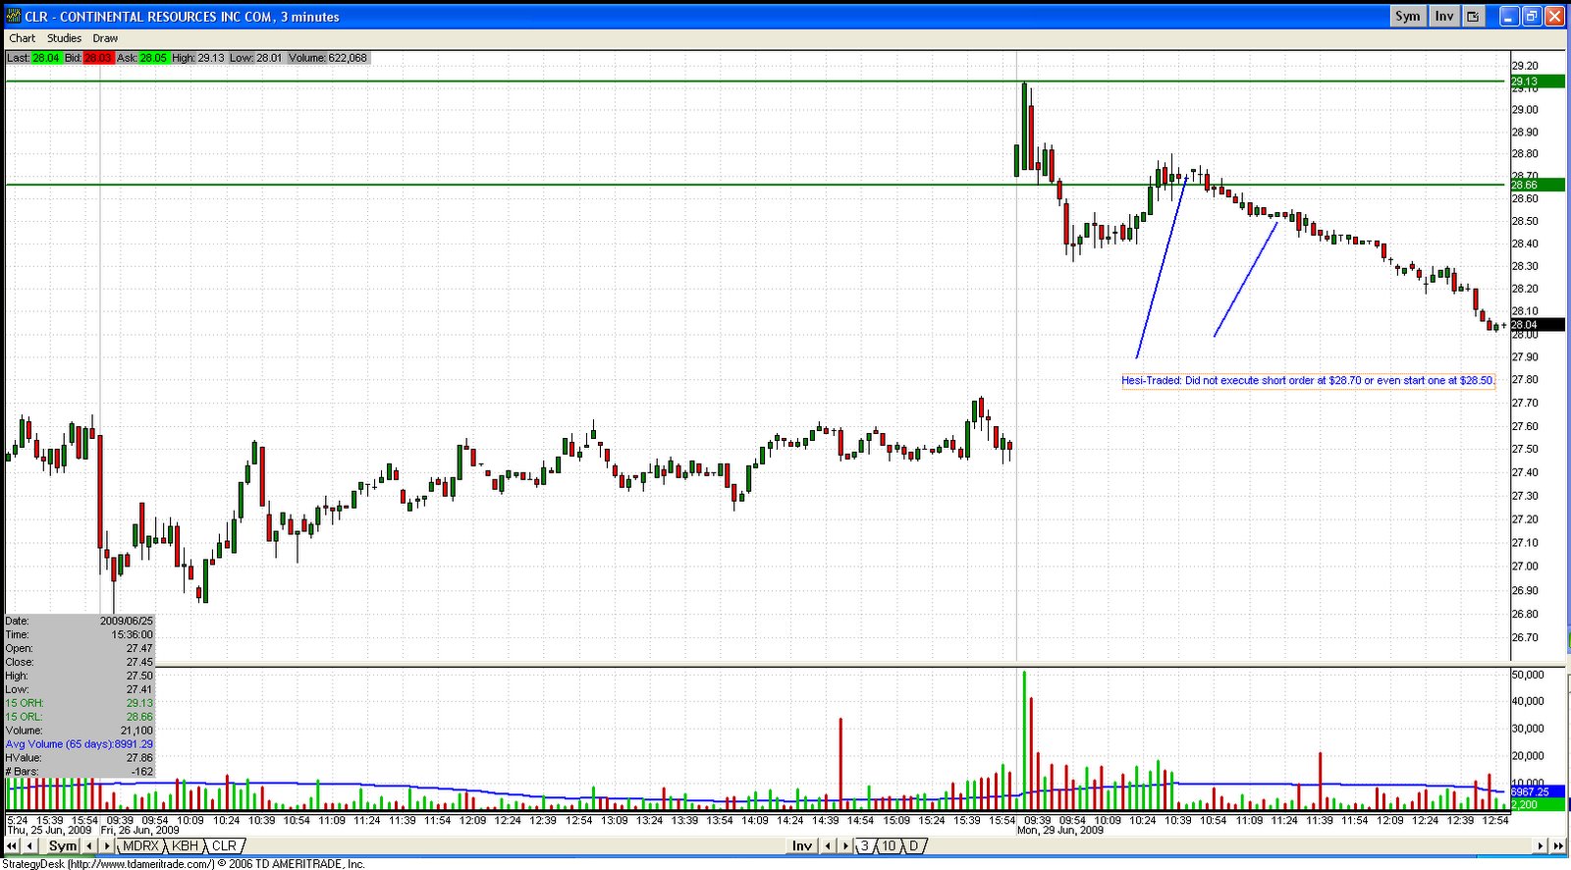Click the Date 2009/06/25 data row
This screenshot has height=870, width=1571.
(x=79, y=621)
